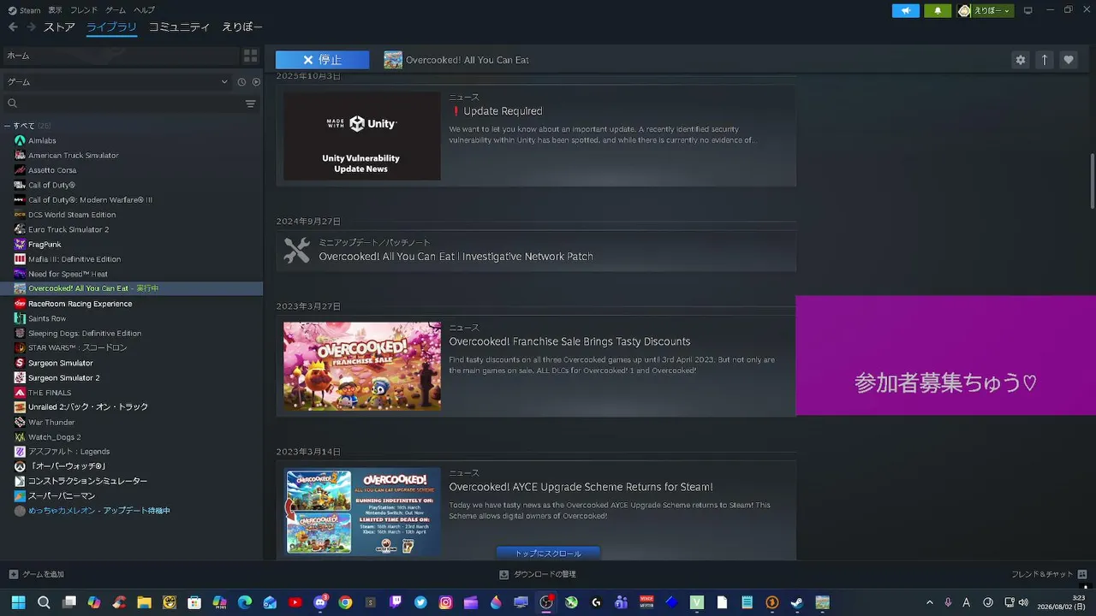The height and width of the screenshot is (616, 1096).
Task: Go forward with the right arrow
Action: pos(32,27)
